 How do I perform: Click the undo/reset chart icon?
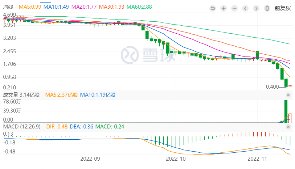coord(213,8)
